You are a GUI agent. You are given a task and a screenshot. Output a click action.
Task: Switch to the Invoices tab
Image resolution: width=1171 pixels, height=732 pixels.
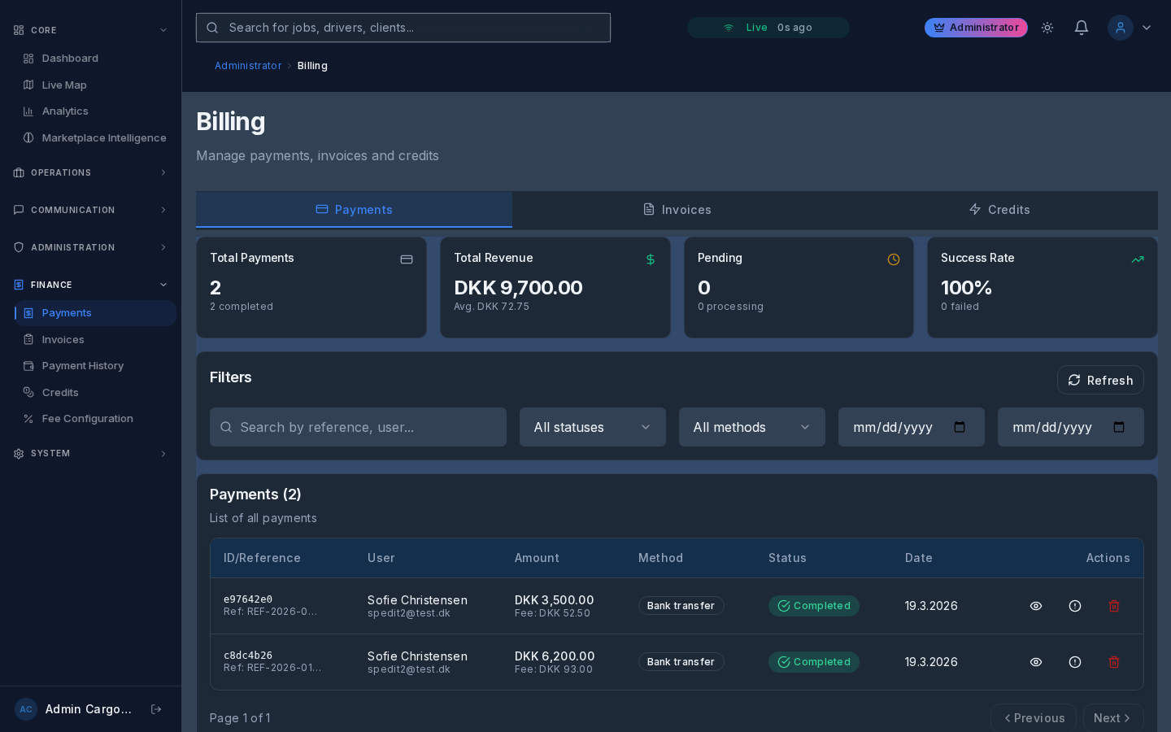pyautogui.click(x=677, y=210)
